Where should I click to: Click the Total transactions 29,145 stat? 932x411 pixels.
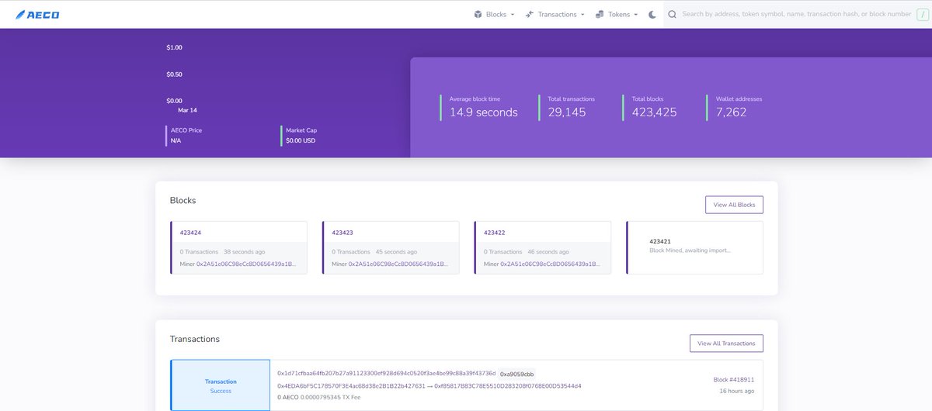[x=567, y=108]
